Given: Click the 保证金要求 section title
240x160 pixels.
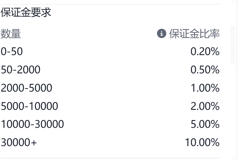Looking at the screenshot, I should click(26, 13).
